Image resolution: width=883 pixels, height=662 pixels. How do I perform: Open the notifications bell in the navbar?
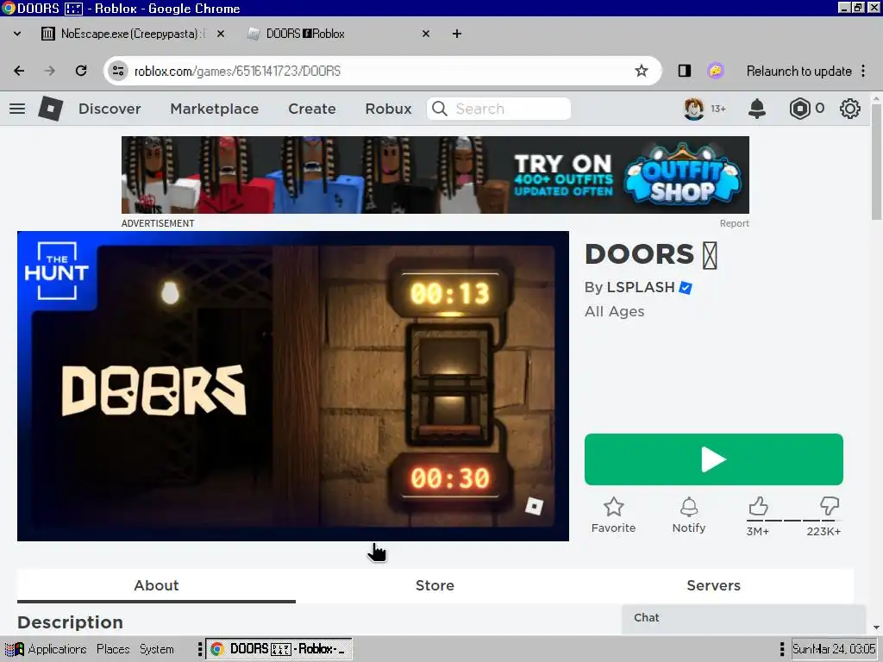(757, 109)
